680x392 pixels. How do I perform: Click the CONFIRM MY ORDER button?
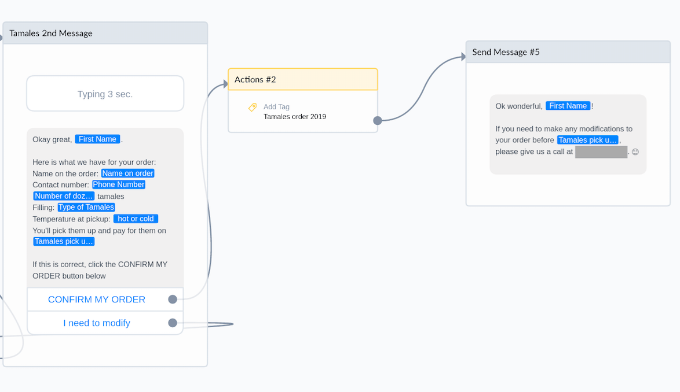[x=105, y=299]
